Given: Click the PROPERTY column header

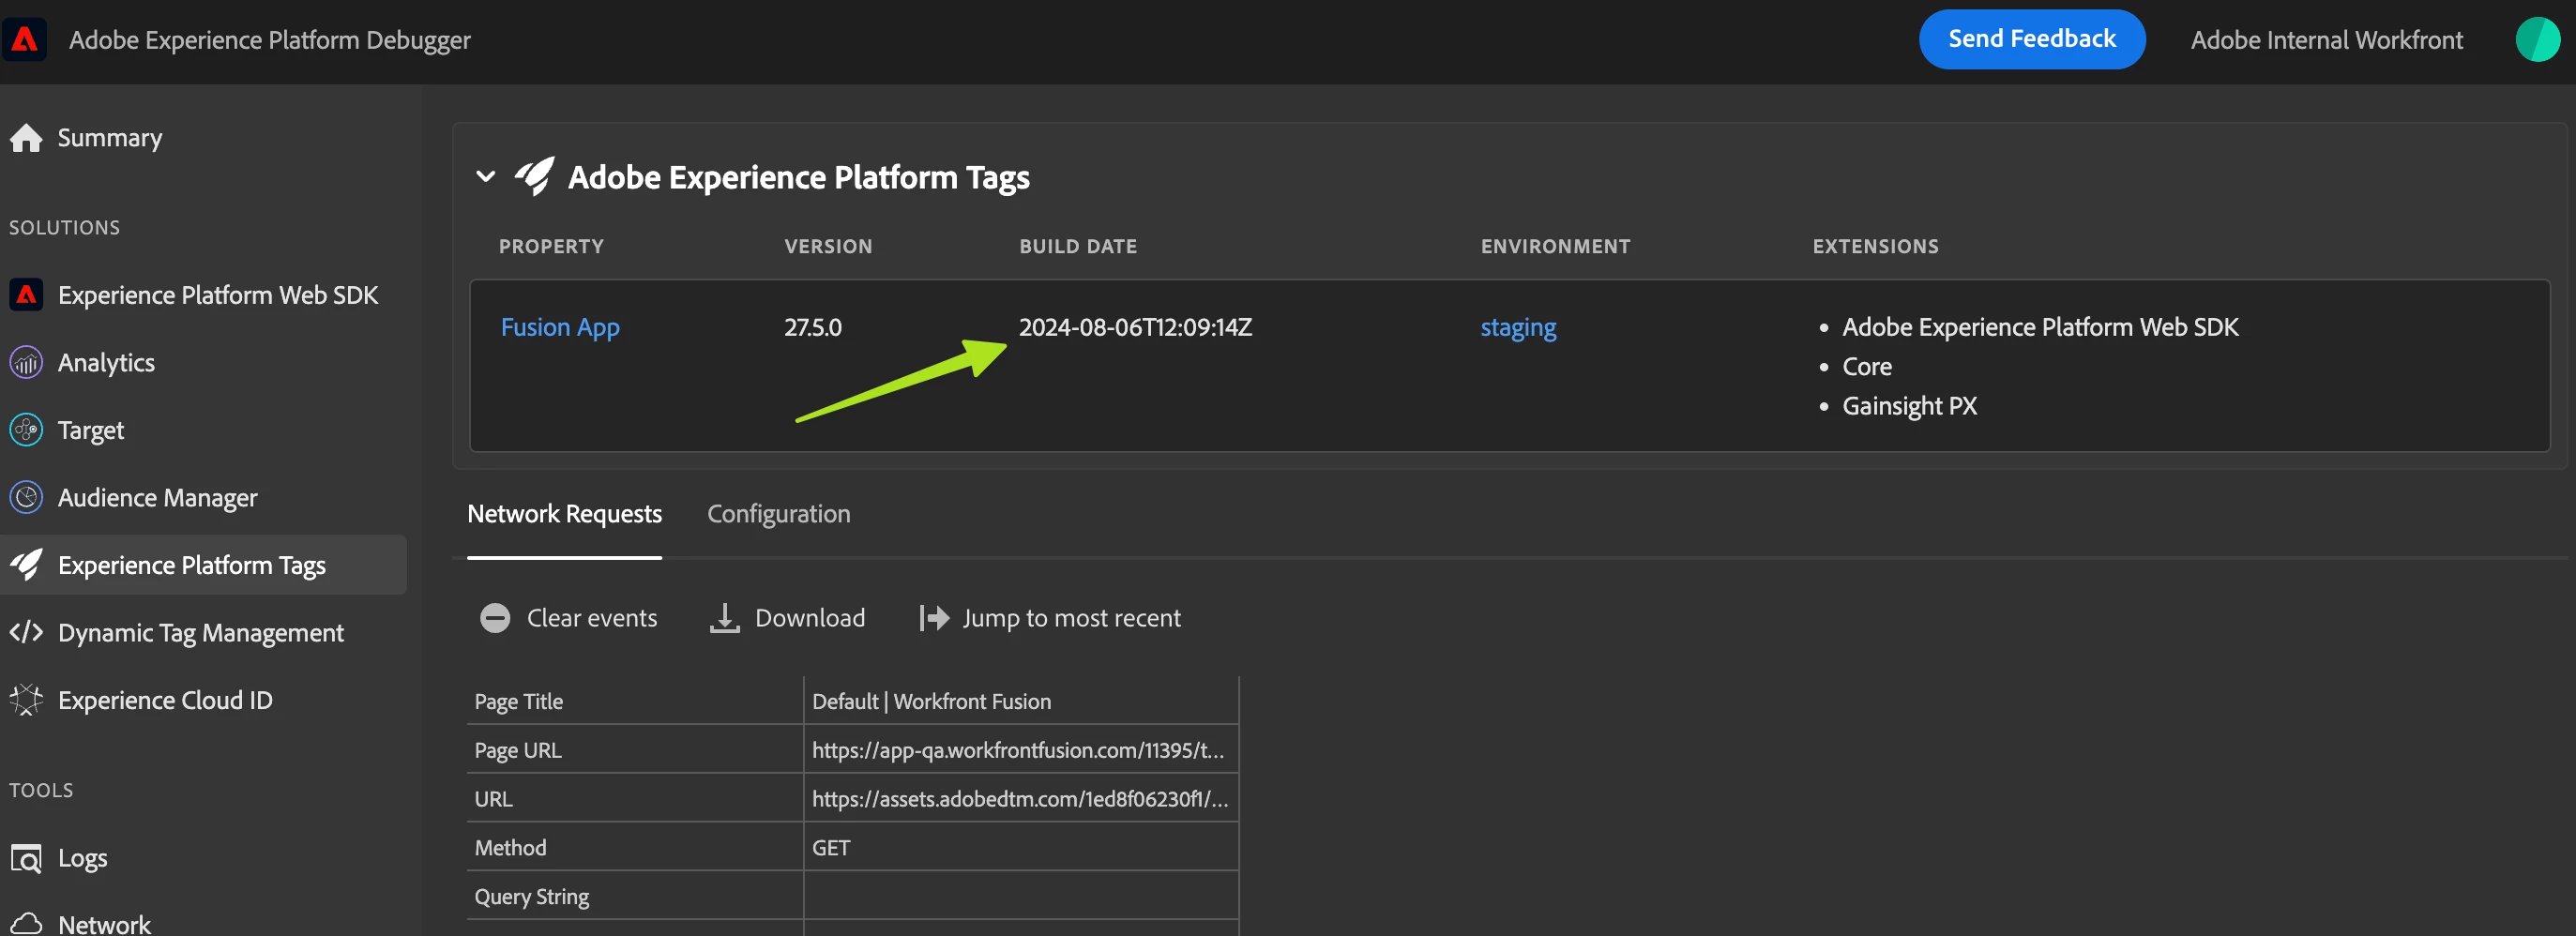Looking at the screenshot, I should [x=551, y=247].
